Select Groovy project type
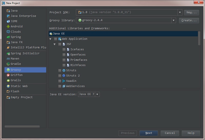Image resolution: width=205 pixels, height=140 pixels. (25, 70)
